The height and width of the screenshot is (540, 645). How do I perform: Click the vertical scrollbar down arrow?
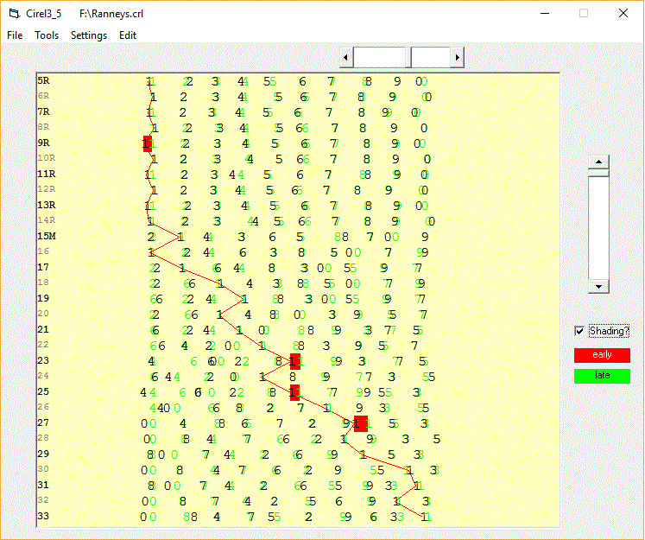click(598, 286)
